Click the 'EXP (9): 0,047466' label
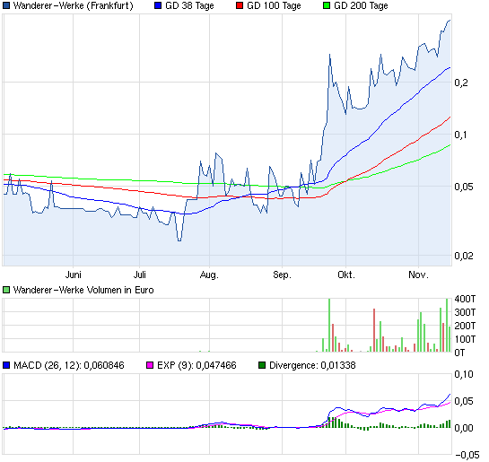Image resolution: width=489 pixels, height=462 pixels. [x=196, y=365]
